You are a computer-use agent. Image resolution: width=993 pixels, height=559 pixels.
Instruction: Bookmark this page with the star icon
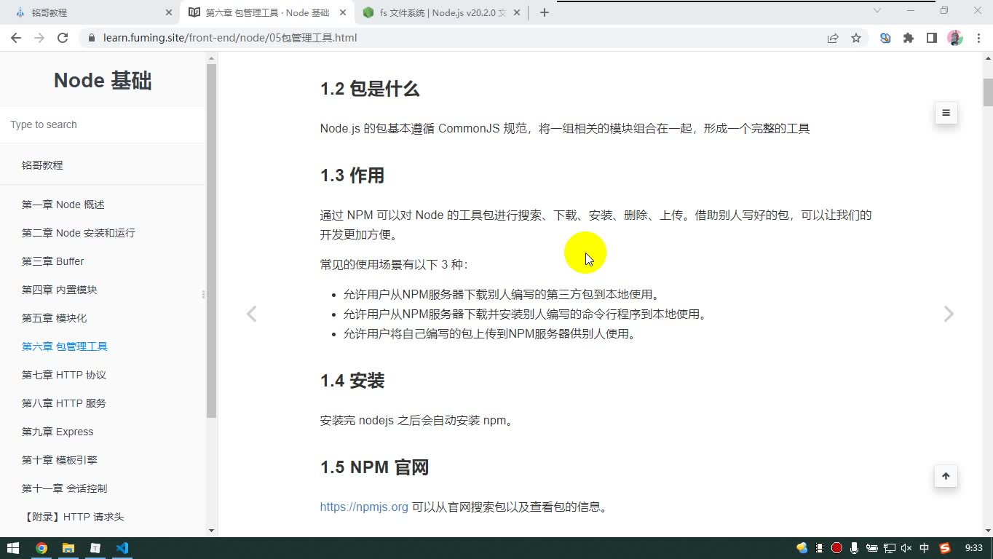tap(856, 38)
